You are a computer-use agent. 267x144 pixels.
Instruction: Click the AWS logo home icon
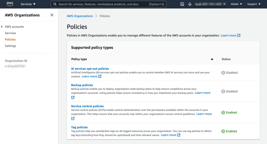(x=10, y=4)
